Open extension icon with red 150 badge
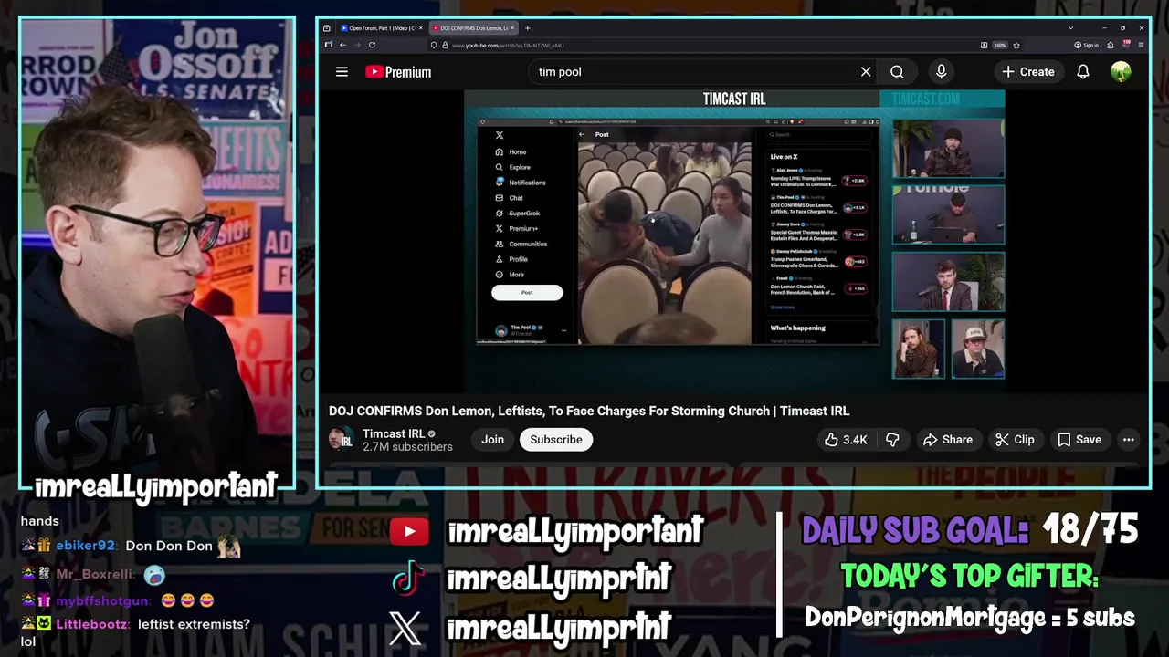The height and width of the screenshot is (657, 1169). [x=1126, y=44]
